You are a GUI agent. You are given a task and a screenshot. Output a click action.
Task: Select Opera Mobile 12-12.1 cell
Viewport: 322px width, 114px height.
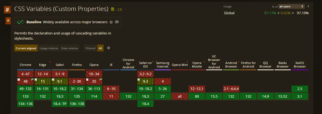tap(197, 89)
